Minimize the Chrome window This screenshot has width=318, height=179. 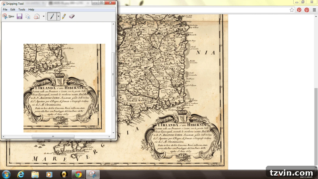pyautogui.click(x=297, y=2)
